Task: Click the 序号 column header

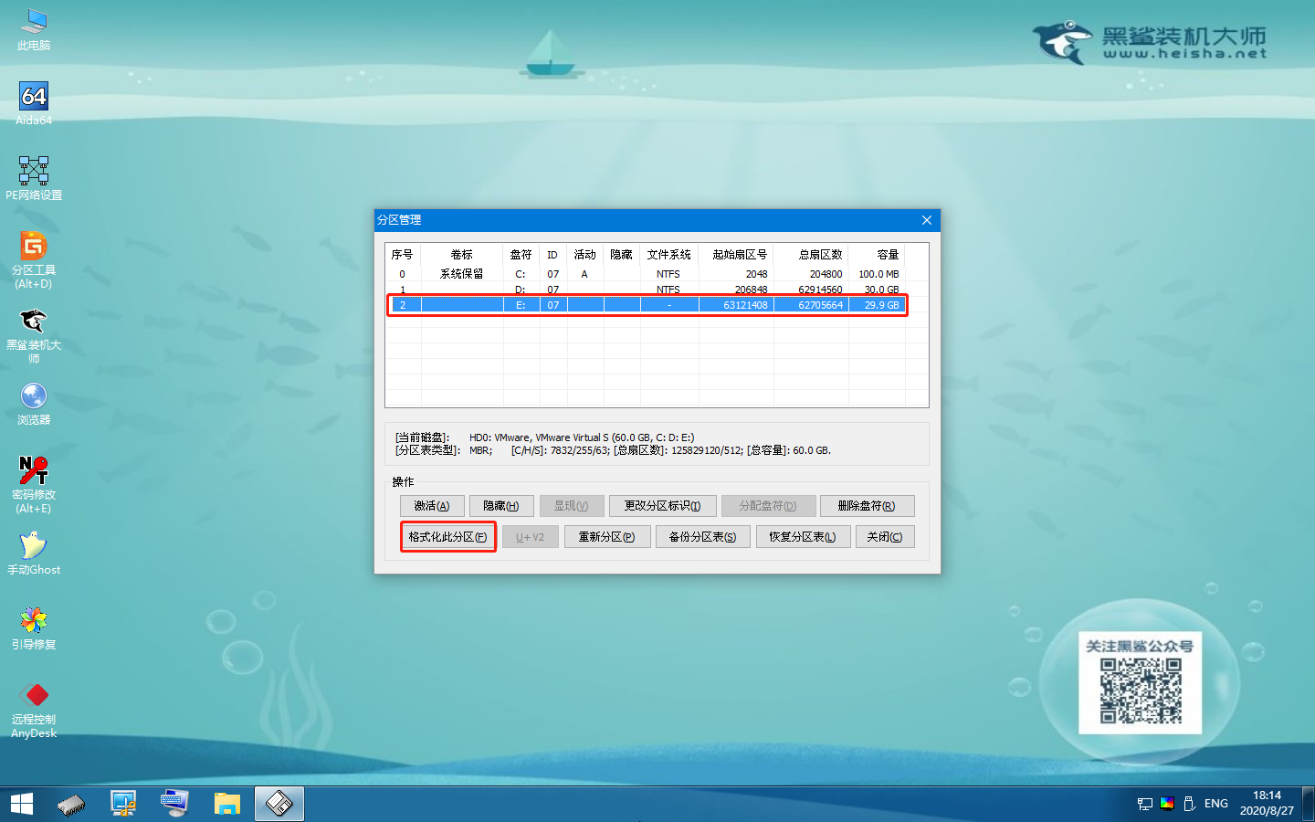Action: click(403, 255)
